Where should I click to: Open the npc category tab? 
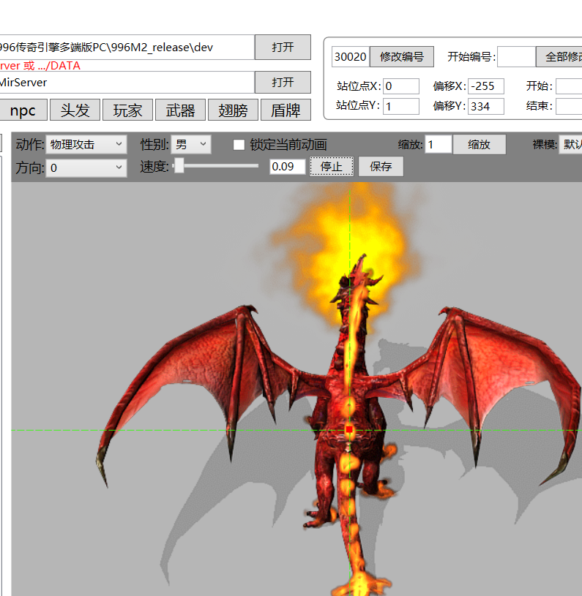click(23, 110)
